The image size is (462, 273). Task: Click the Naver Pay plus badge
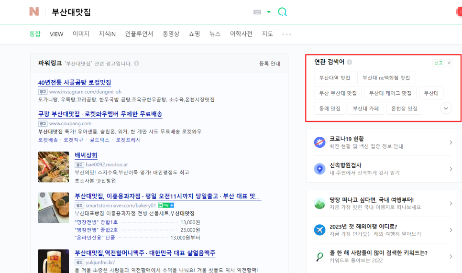[166, 205]
